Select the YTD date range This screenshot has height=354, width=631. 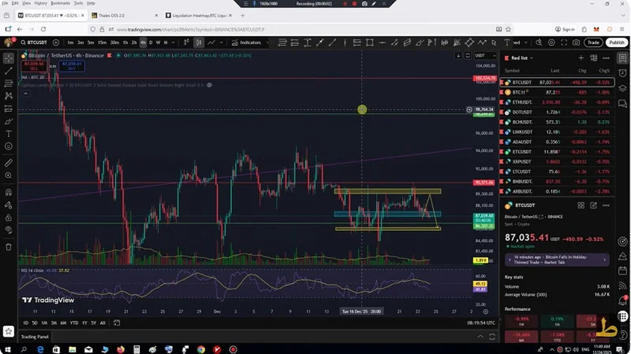[74, 323]
